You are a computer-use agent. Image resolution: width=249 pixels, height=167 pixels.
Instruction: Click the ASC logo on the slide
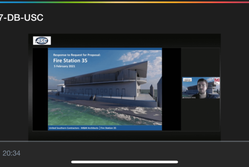point(42,41)
